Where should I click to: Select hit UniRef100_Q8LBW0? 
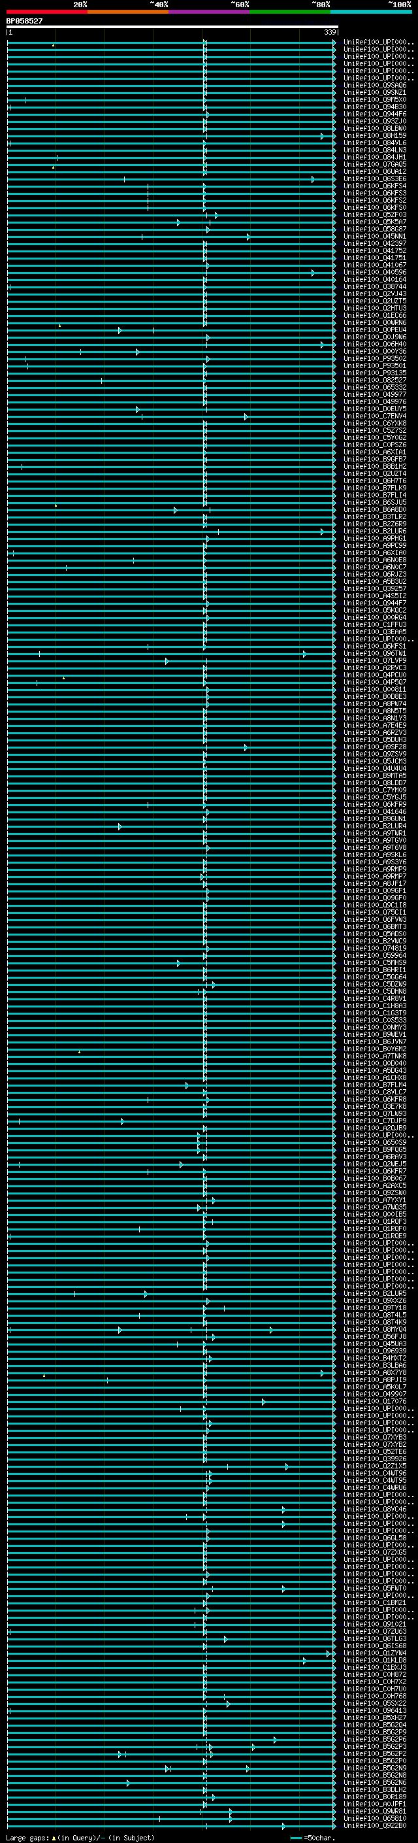[374, 128]
